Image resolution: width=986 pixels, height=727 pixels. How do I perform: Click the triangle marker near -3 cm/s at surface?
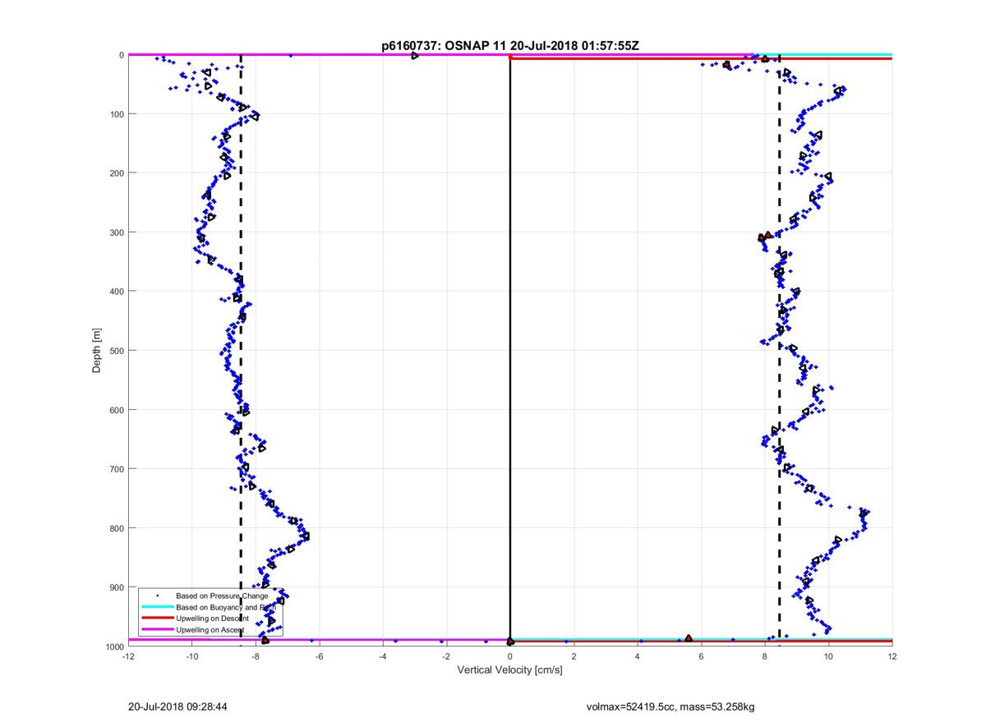[415, 55]
